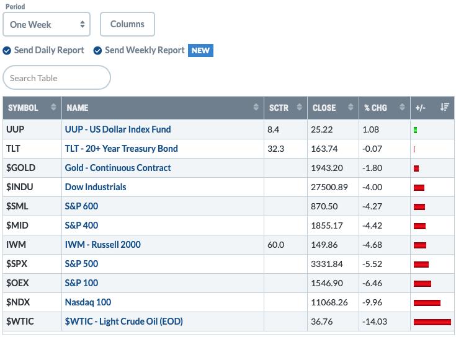This screenshot has height=337, width=456.
Task: Open the IWM - Russell 2000 link
Action: [x=102, y=245]
